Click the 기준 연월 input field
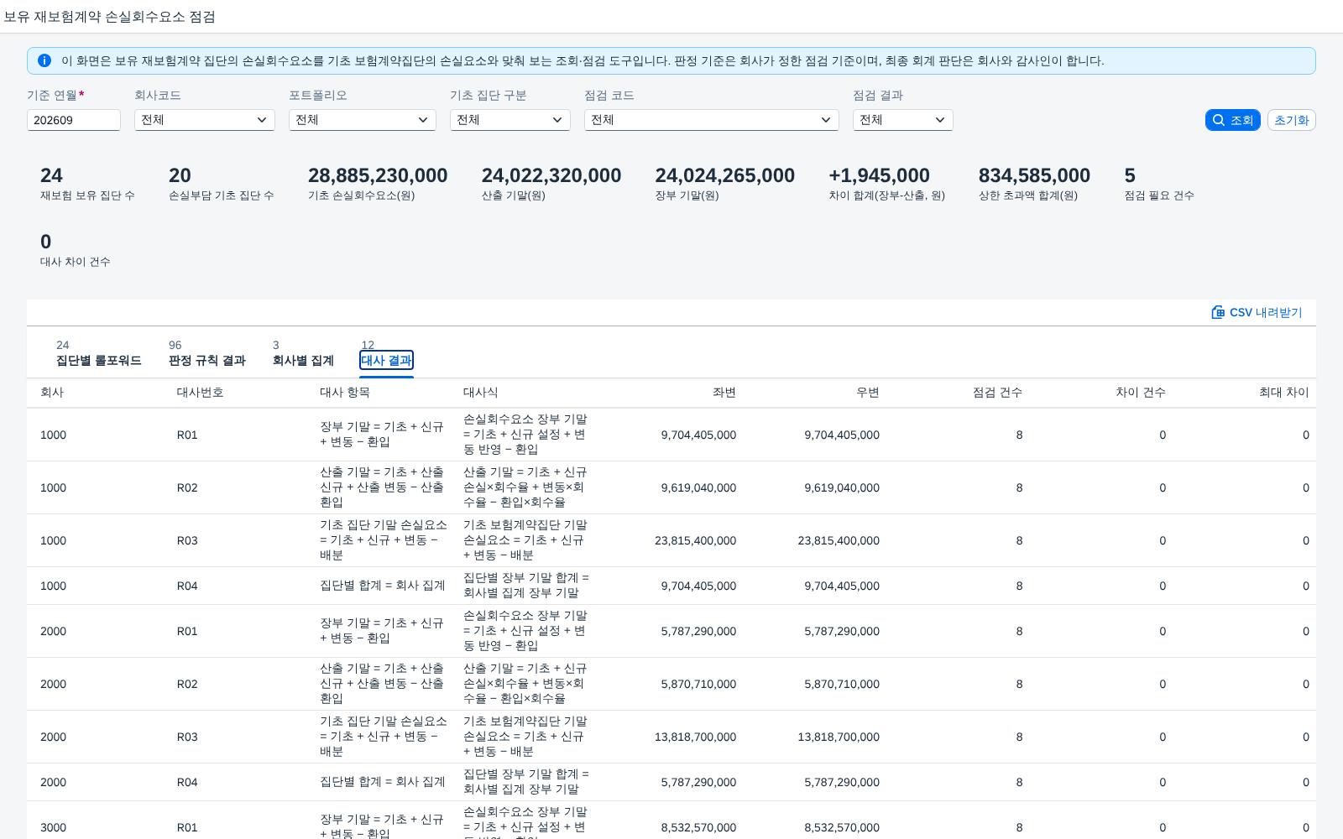 coord(74,120)
